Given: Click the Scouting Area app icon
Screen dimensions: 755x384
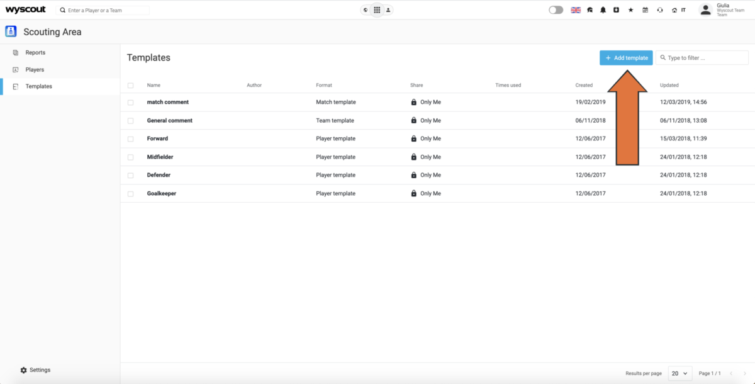Looking at the screenshot, I should (x=11, y=31).
